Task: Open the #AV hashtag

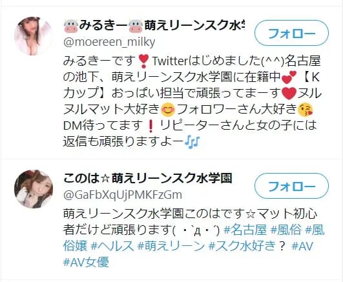Action: (x=302, y=246)
